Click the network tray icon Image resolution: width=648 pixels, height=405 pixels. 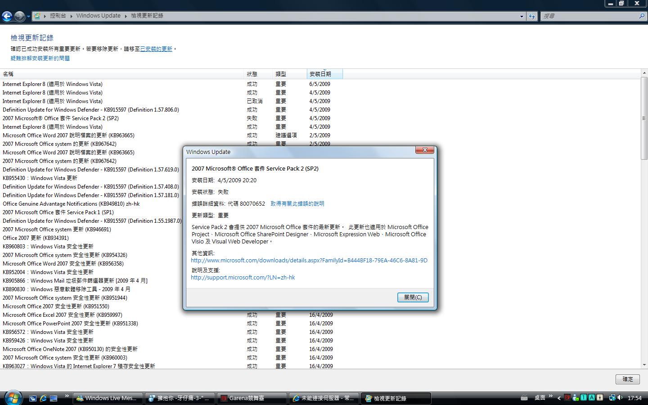tap(612, 398)
